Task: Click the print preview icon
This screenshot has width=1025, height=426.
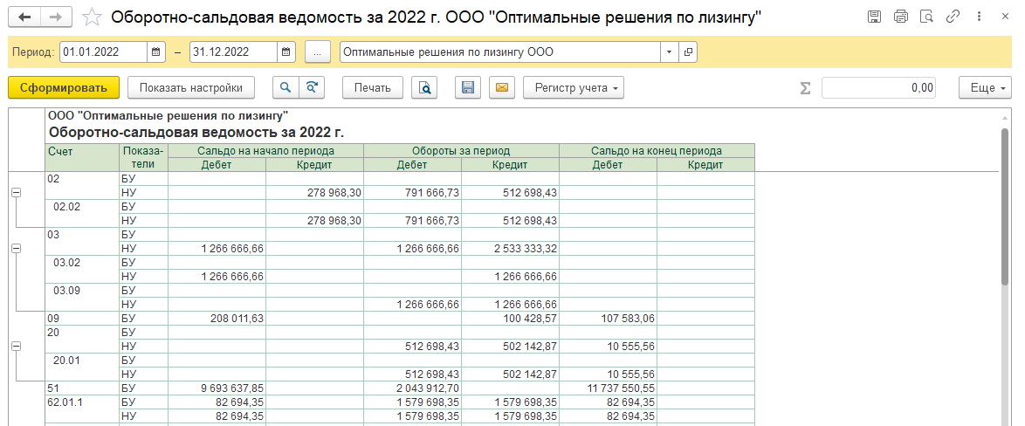Action: click(424, 87)
